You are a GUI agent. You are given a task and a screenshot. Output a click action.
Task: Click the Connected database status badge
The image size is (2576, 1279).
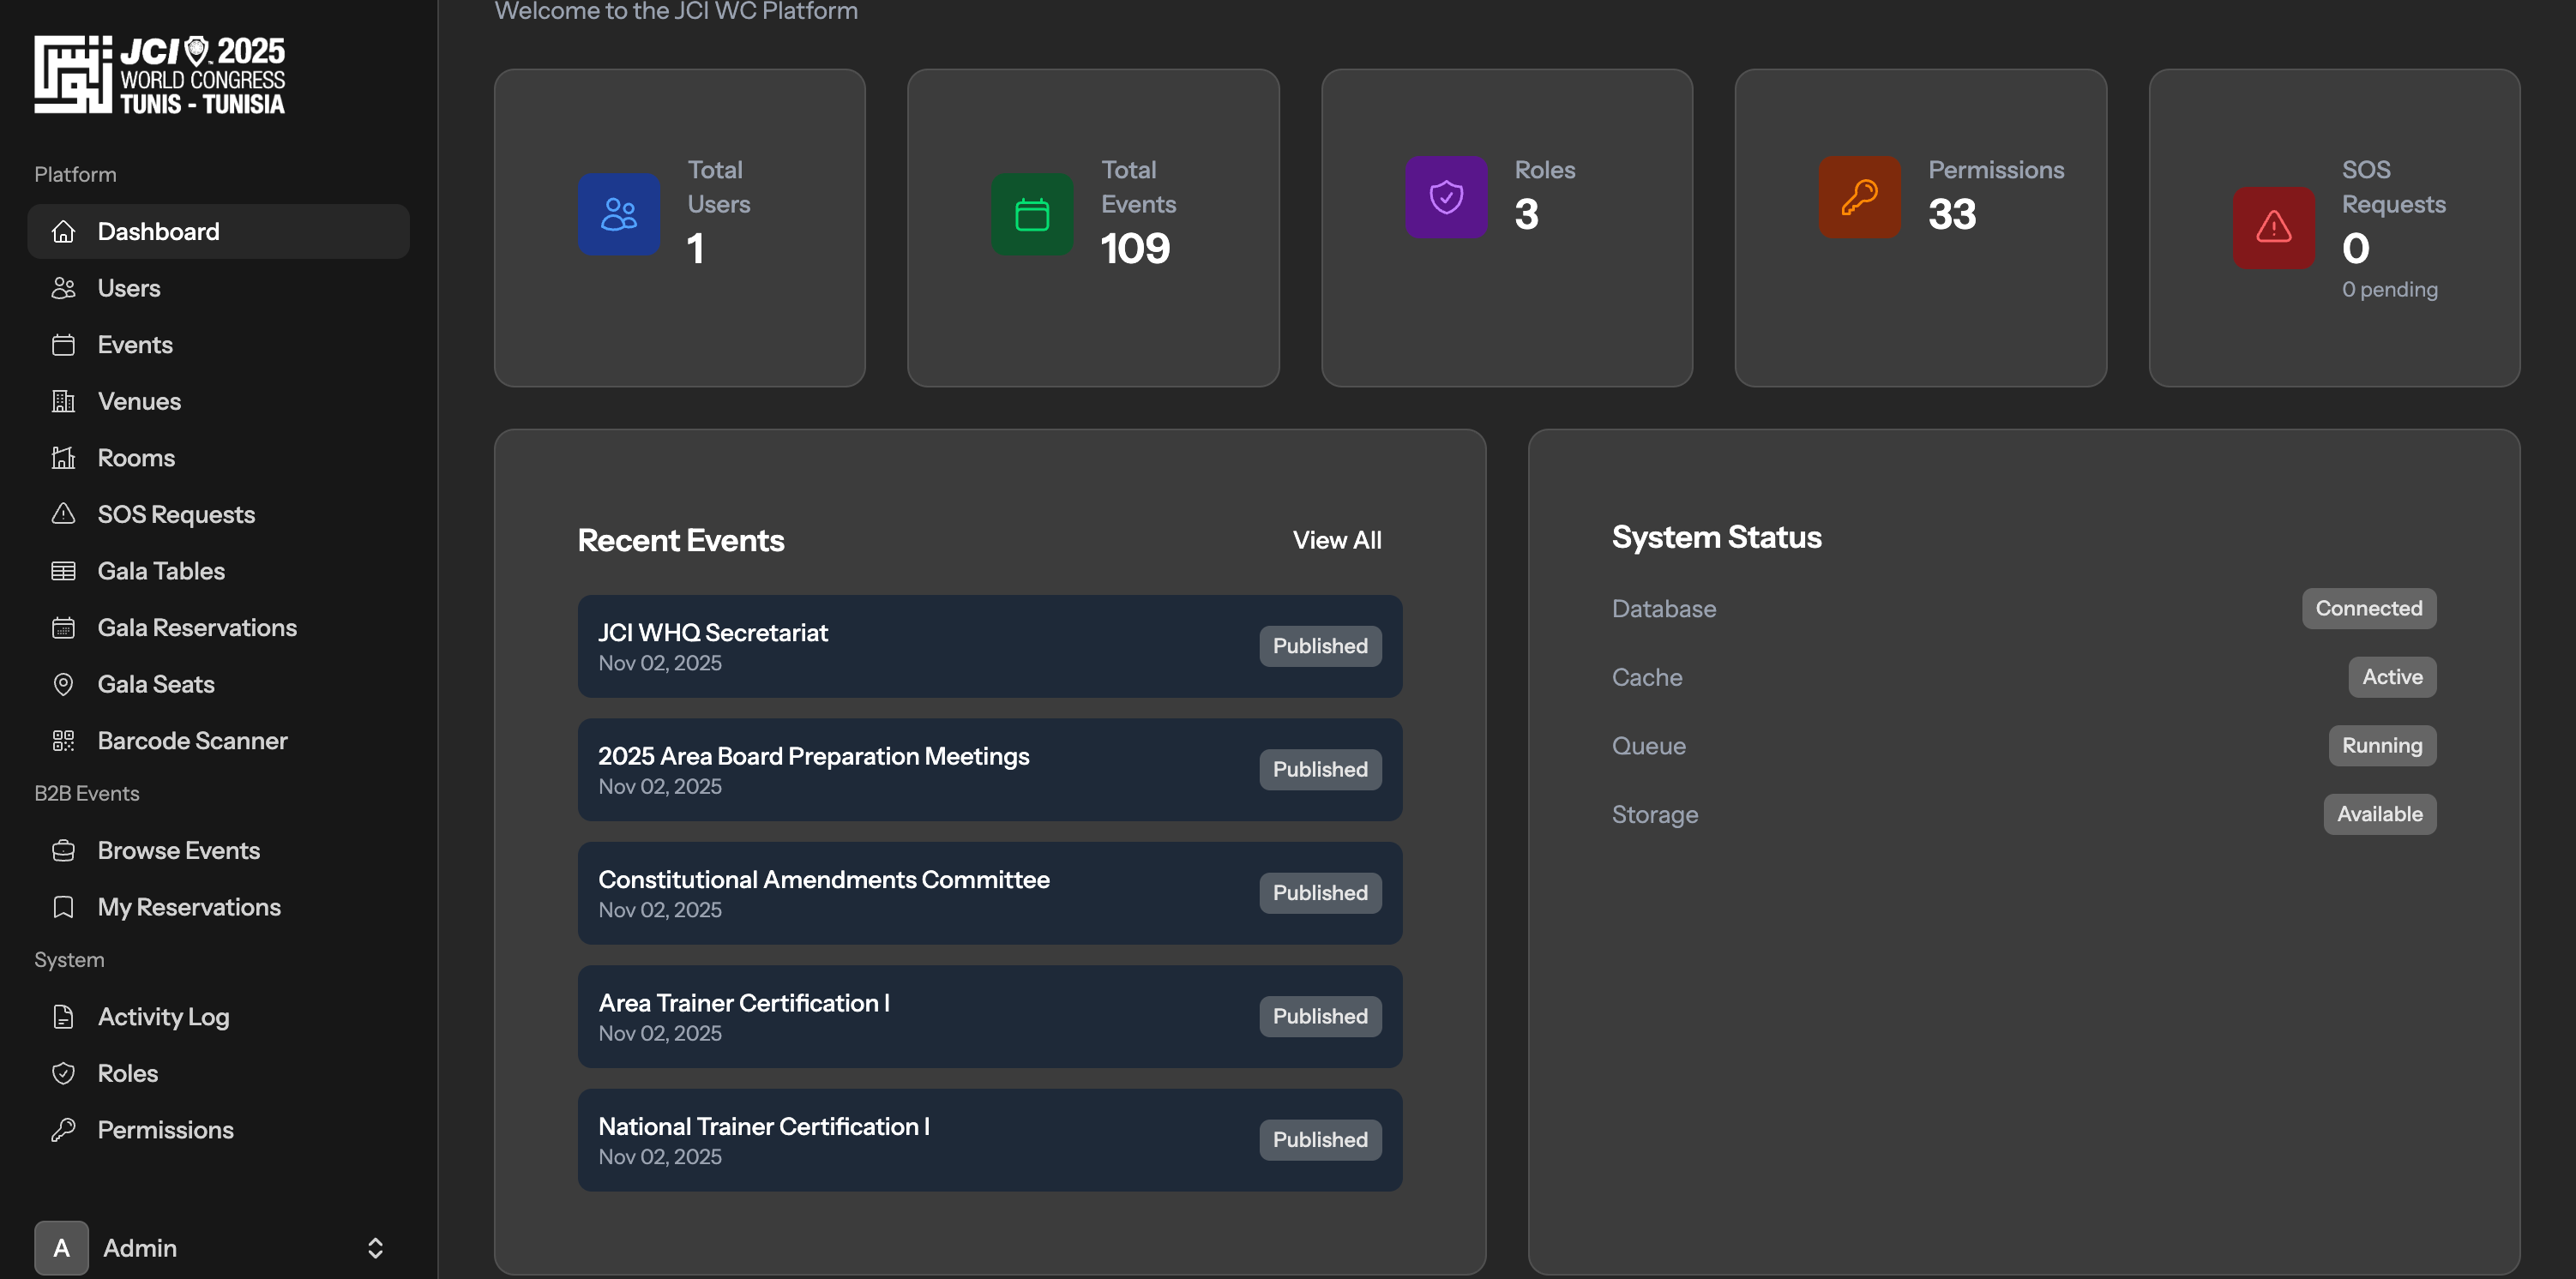(2368, 608)
